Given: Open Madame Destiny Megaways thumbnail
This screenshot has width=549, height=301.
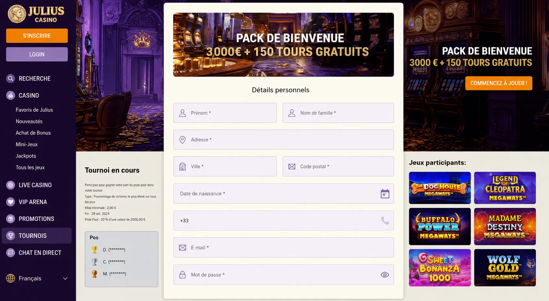Looking at the screenshot, I should click(505, 226).
